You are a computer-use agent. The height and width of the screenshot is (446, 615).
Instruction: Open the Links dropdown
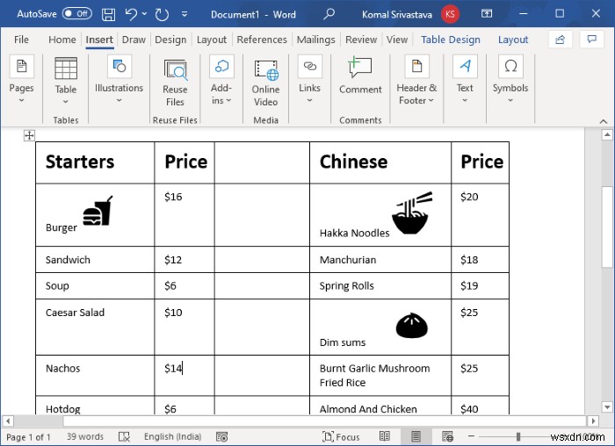(x=309, y=80)
